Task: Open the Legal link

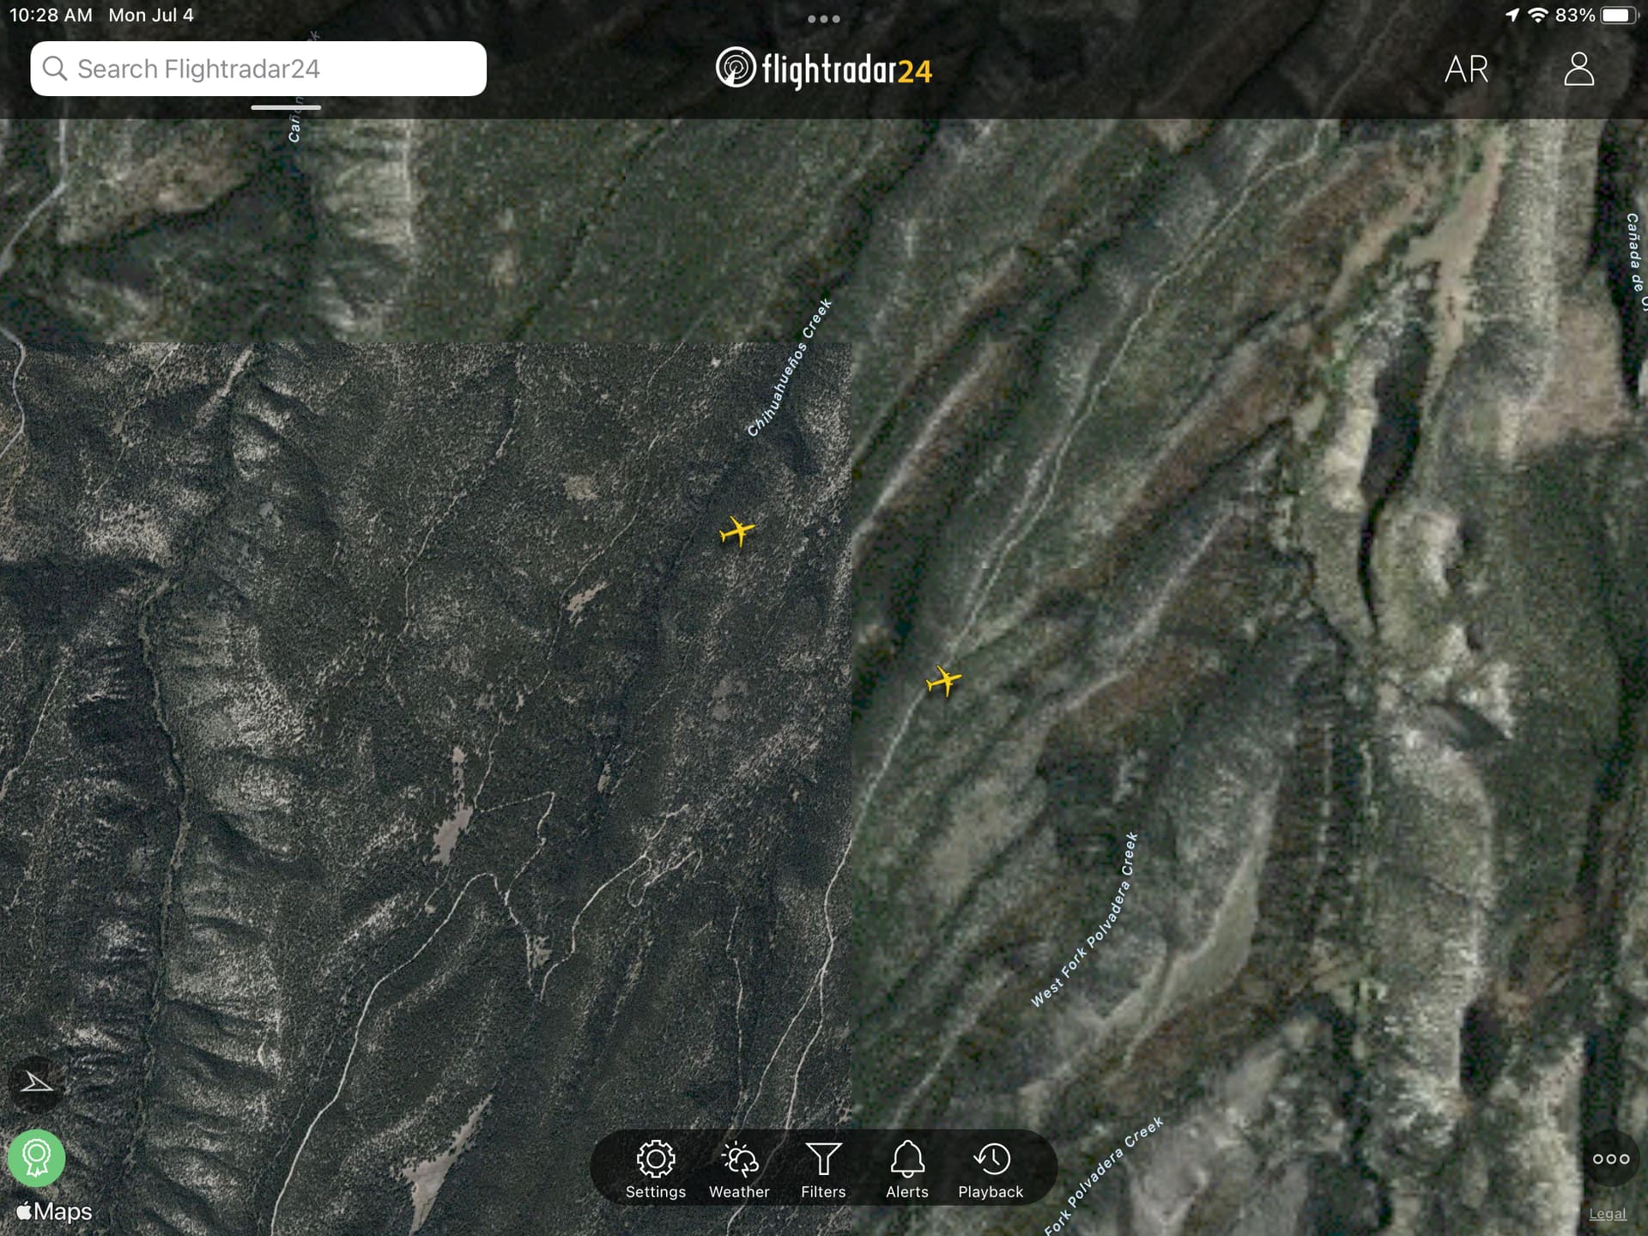Action: pos(1607,1214)
